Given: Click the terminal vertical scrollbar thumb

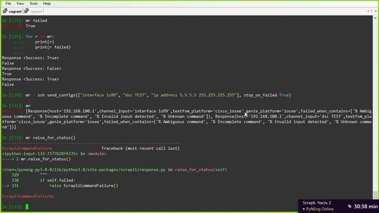Looking at the screenshot, I should (x=375, y=195).
